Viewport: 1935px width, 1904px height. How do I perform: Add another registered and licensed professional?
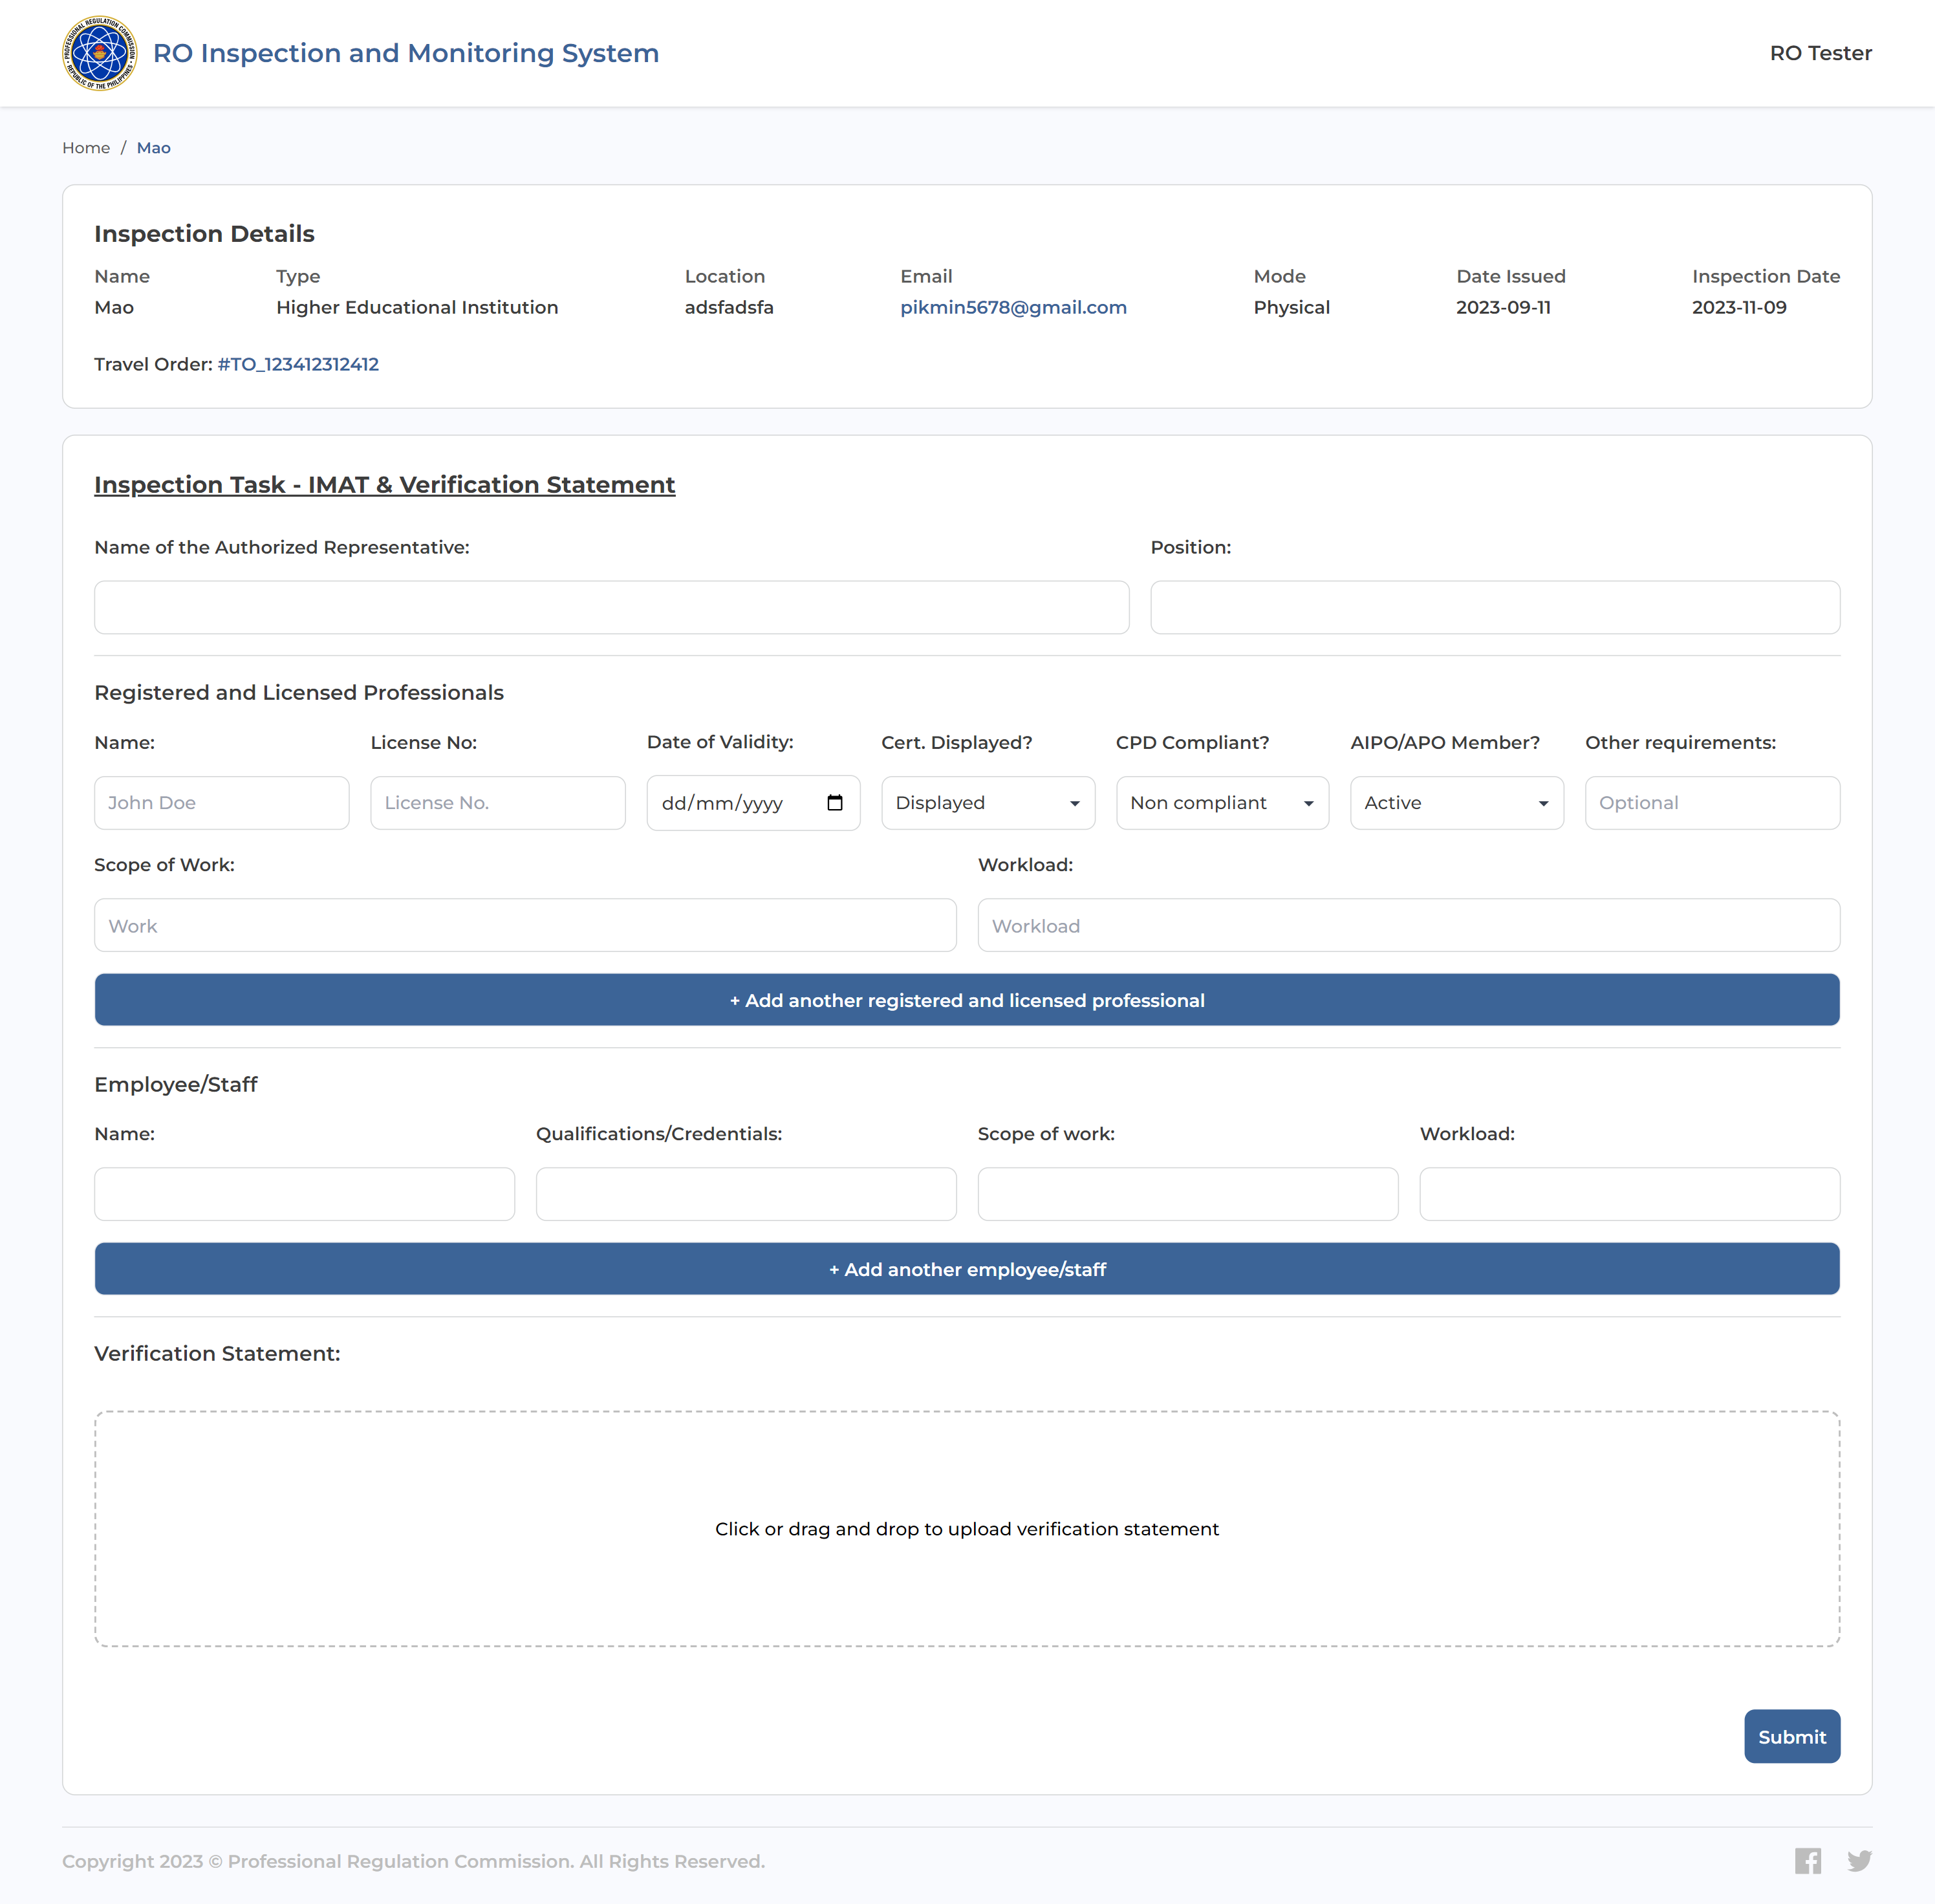point(967,1000)
